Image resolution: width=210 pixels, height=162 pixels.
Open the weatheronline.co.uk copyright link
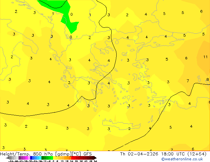pos(182,159)
